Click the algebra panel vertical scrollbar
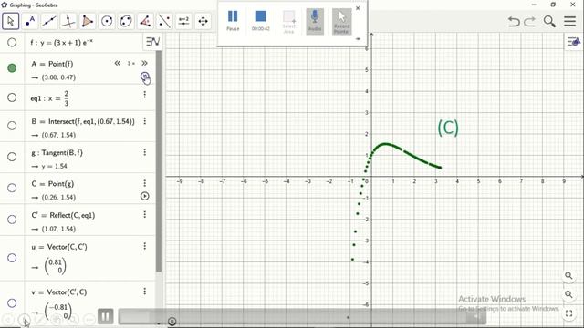Viewport: 584px width, 328px height. pos(159,162)
